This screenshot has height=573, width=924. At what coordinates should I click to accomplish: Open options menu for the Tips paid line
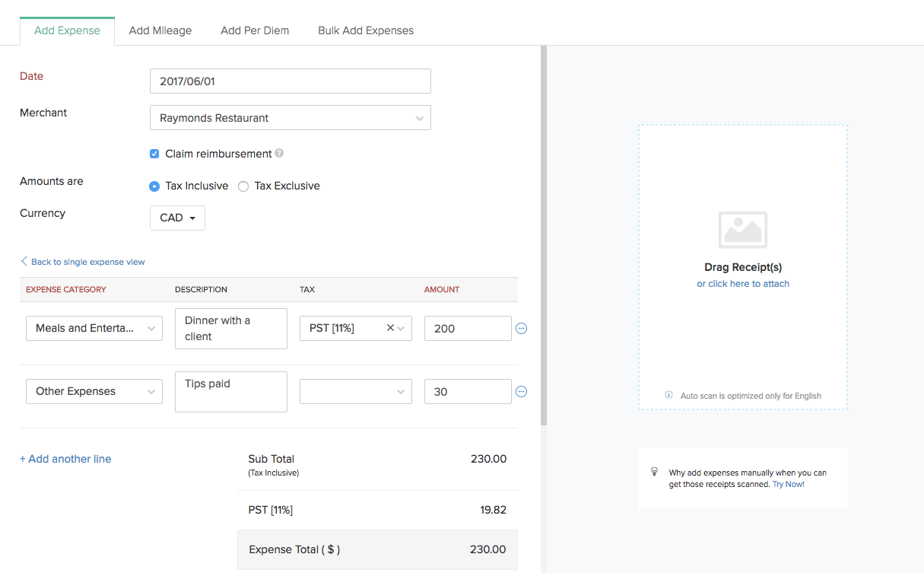(521, 391)
